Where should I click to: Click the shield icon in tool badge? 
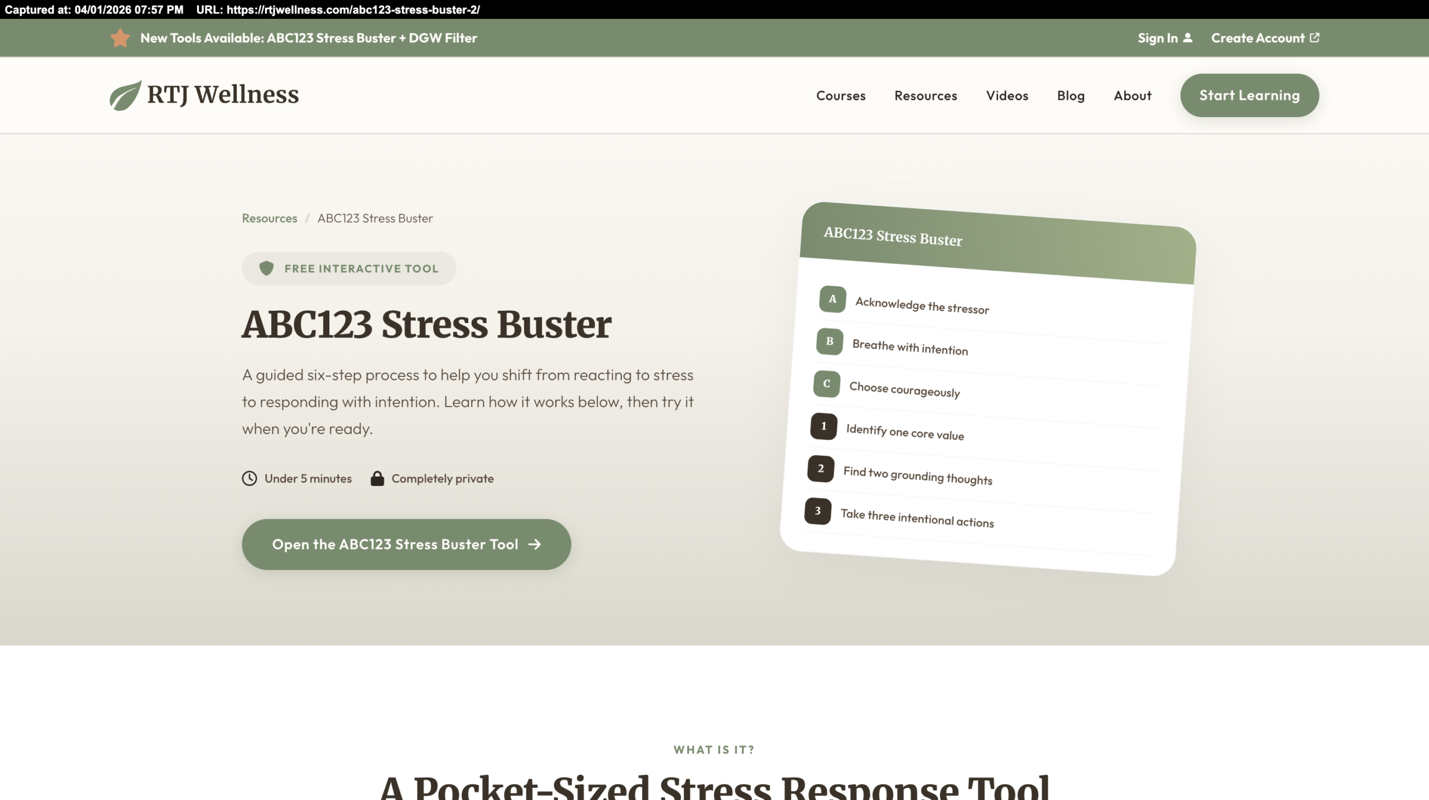266,268
